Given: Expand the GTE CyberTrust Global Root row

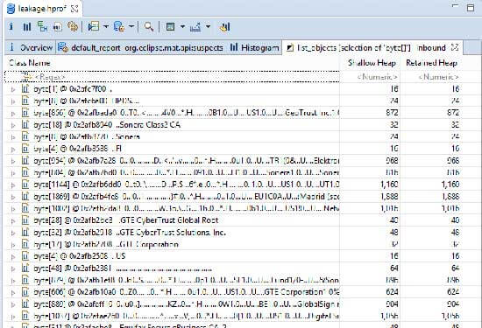Looking at the screenshot, I should (x=13, y=220).
